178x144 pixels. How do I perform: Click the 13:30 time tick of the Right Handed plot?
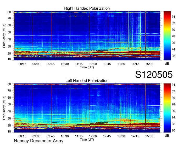point(121,64)
